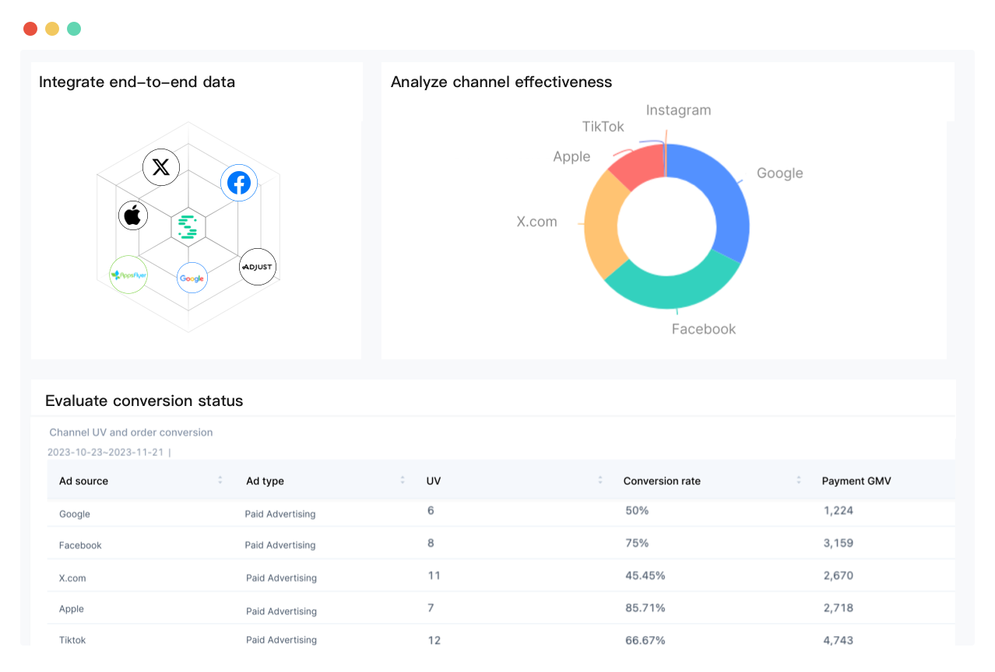The height and width of the screenshot is (672, 995).
Task: Select the Apple channel icon
Action: (133, 215)
